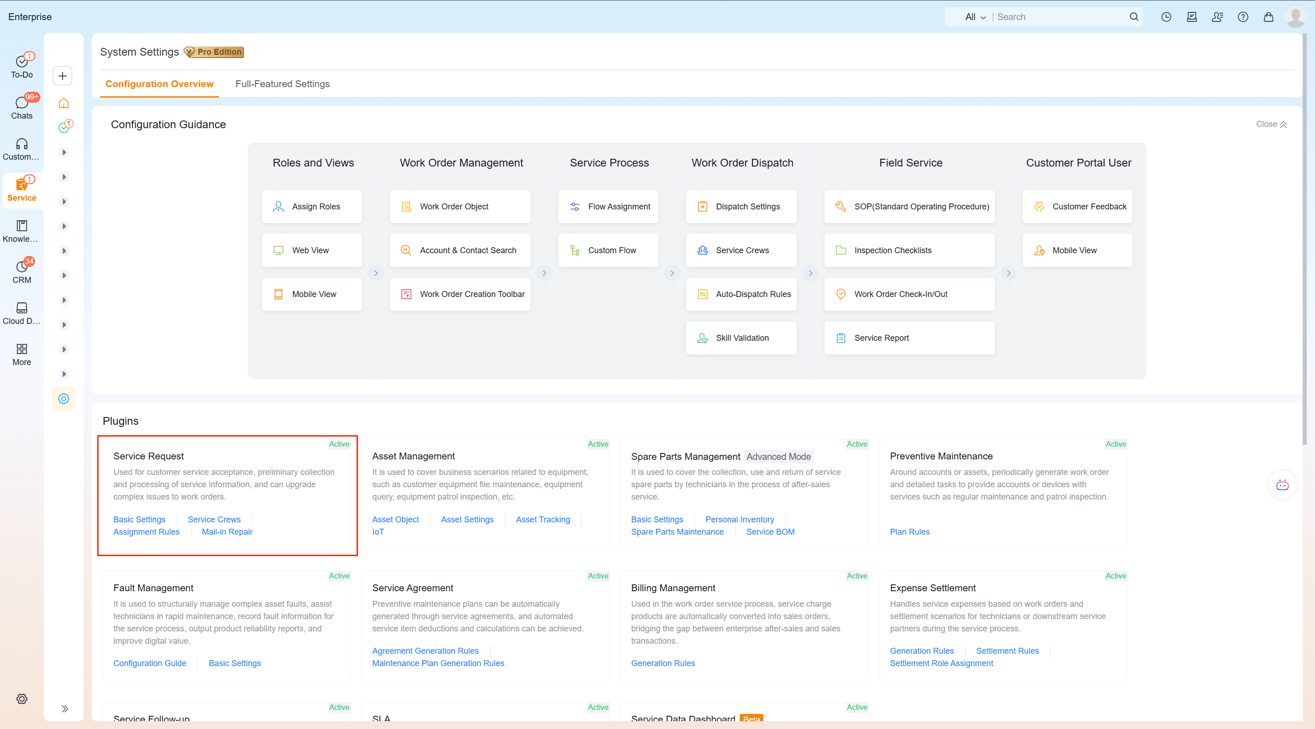Open the contacts icon in top bar
1315x729 pixels.
(x=1217, y=17)
